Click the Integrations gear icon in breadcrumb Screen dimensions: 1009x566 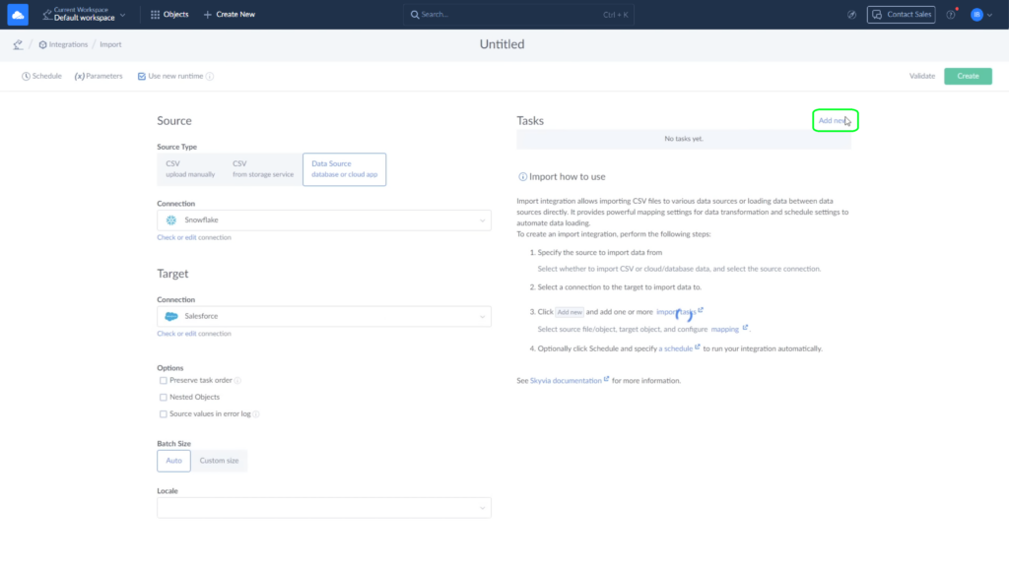[42, 44]
